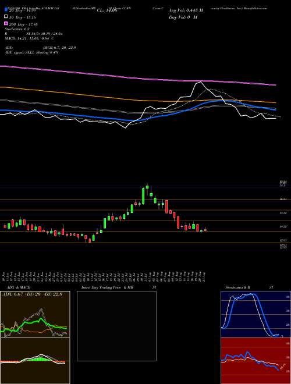Click the white 50 Day legend swatch
Image resolution: width=291 pixels, height=384 pixels.
click(x=6, y=17)
